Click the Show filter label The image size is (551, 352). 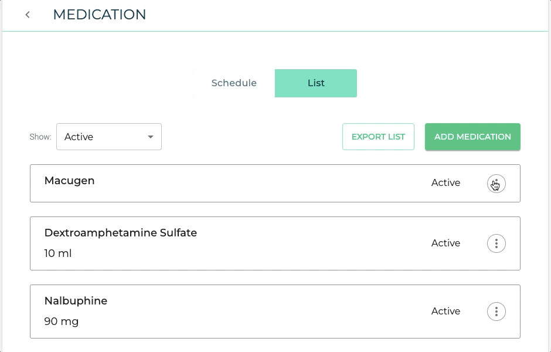pos(40,137)
